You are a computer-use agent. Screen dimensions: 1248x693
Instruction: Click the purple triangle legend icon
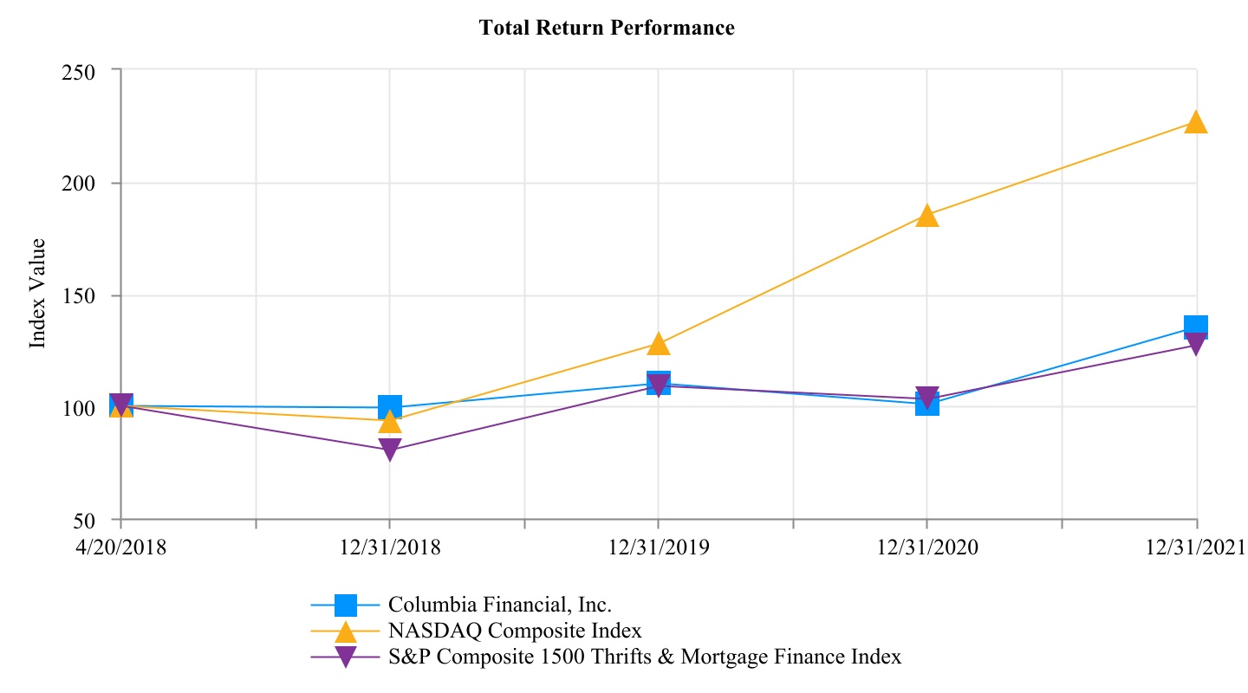tap(345, 657)
